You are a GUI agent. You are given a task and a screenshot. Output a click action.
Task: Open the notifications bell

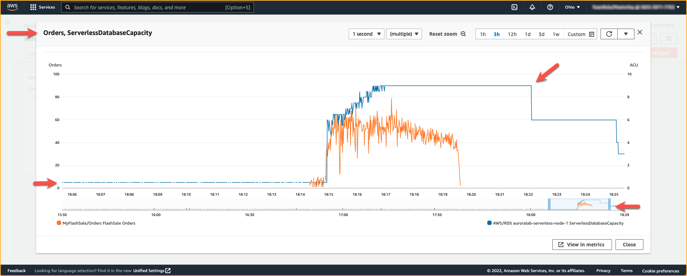532,7
